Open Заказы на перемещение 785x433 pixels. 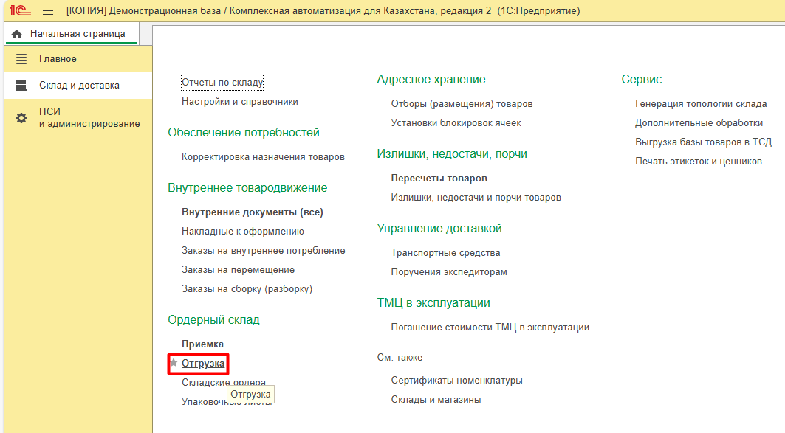[x=239, y=270]
